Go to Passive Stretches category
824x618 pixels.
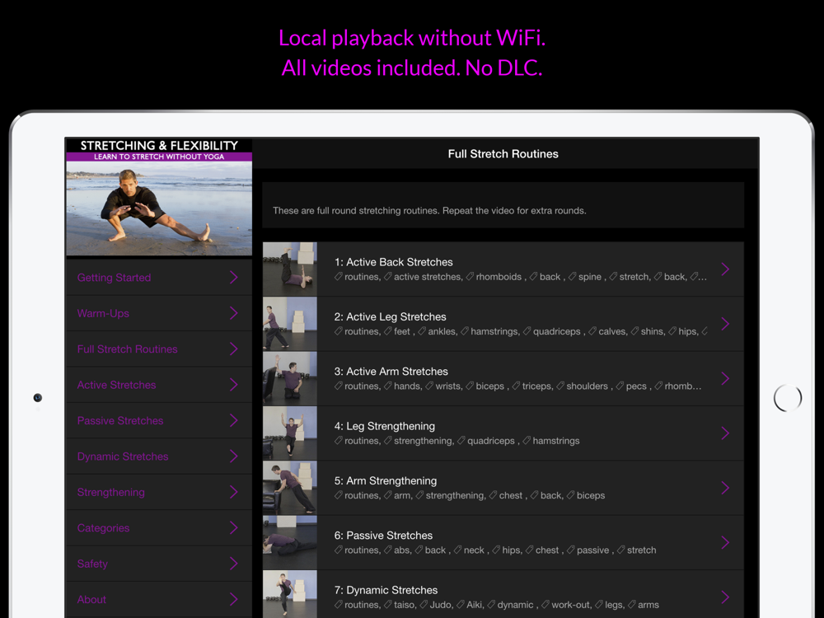point(120,421)
